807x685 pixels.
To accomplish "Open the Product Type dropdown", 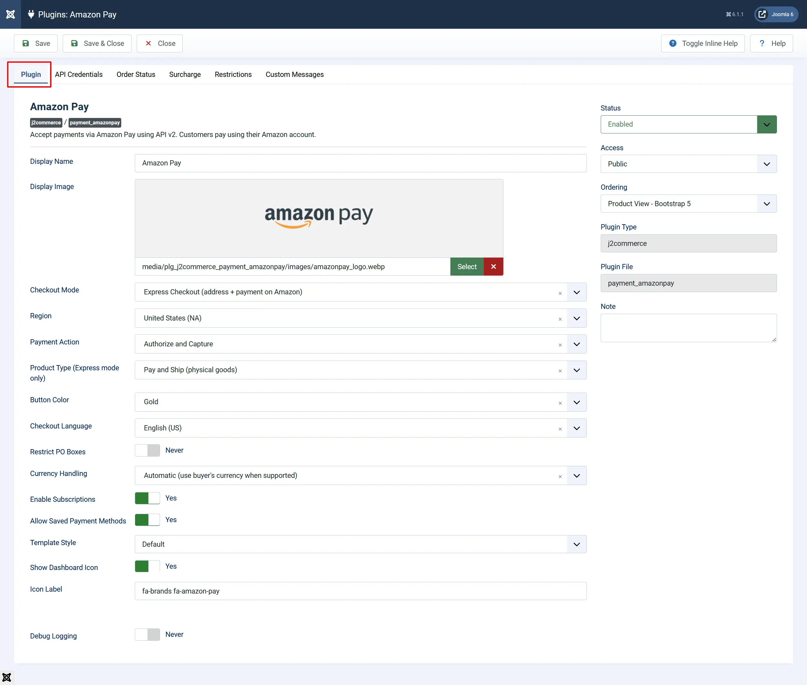I will 576,370.
